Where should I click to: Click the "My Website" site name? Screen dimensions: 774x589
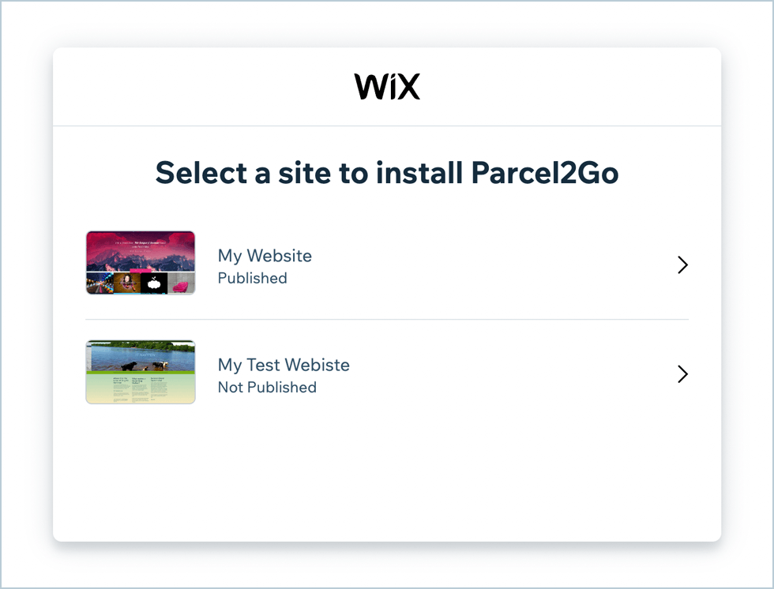[265, 256]
